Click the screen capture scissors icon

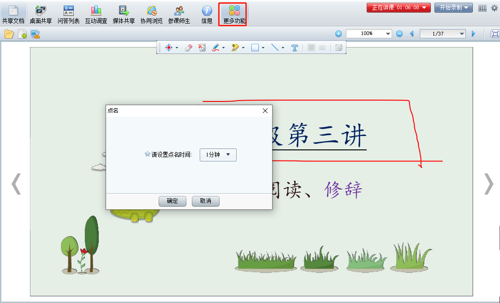(x=35, y=34)
